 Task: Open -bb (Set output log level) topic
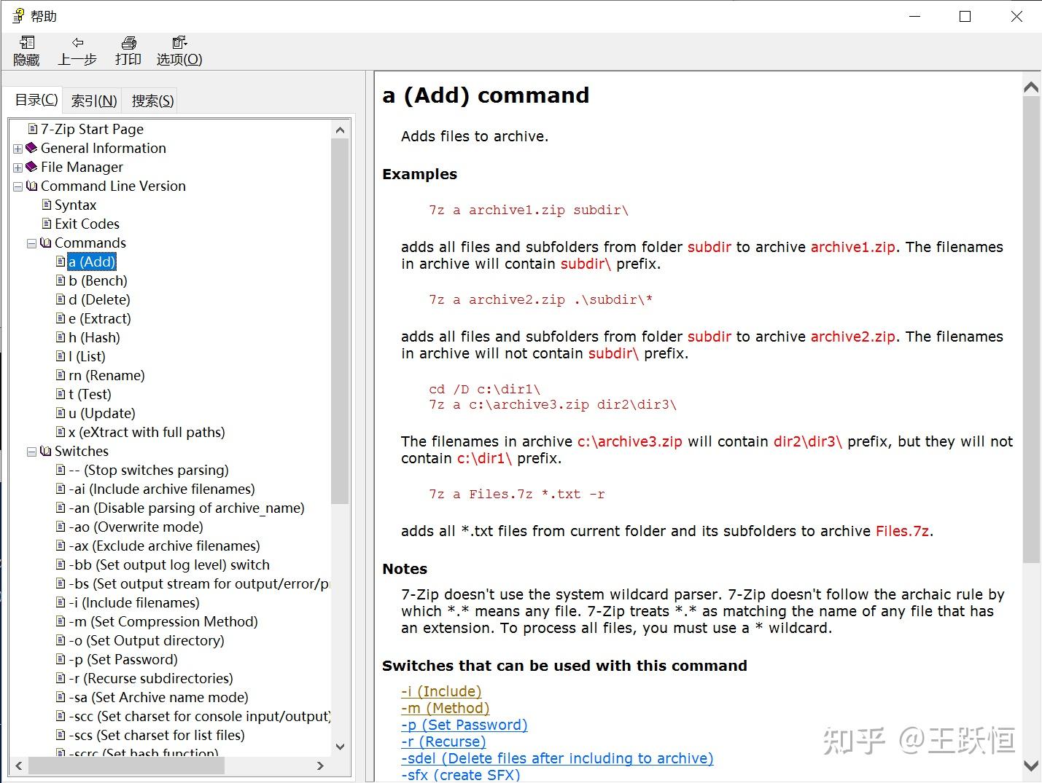coord(169,564)
